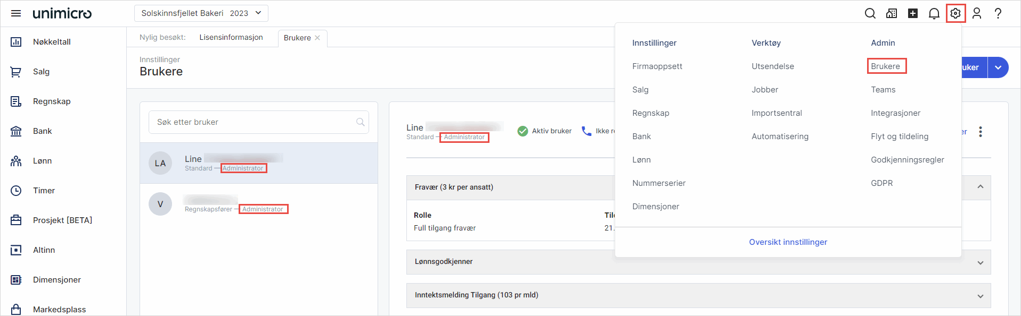Click the Oversikt innstillinger link

(788, 242)
